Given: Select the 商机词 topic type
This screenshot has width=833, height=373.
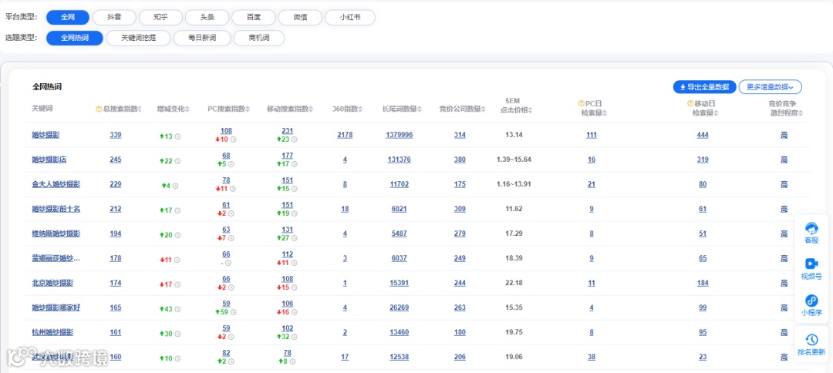Looking at the screenshot, I should click(x=258, y=39).
